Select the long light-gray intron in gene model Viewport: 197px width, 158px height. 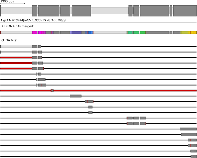[x=110, y=11]
